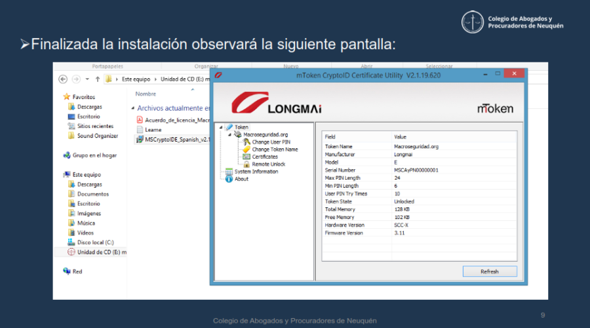Go forward in Explorer window
This screenshot has height=328, width=590.
(76, 79)
